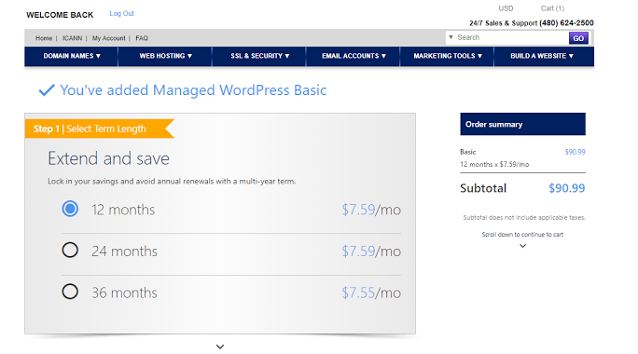Log out of the account
638x354 pixels.
121,13
